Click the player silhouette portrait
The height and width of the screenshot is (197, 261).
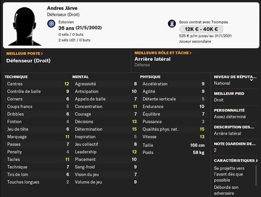click(x=24, y=24)
